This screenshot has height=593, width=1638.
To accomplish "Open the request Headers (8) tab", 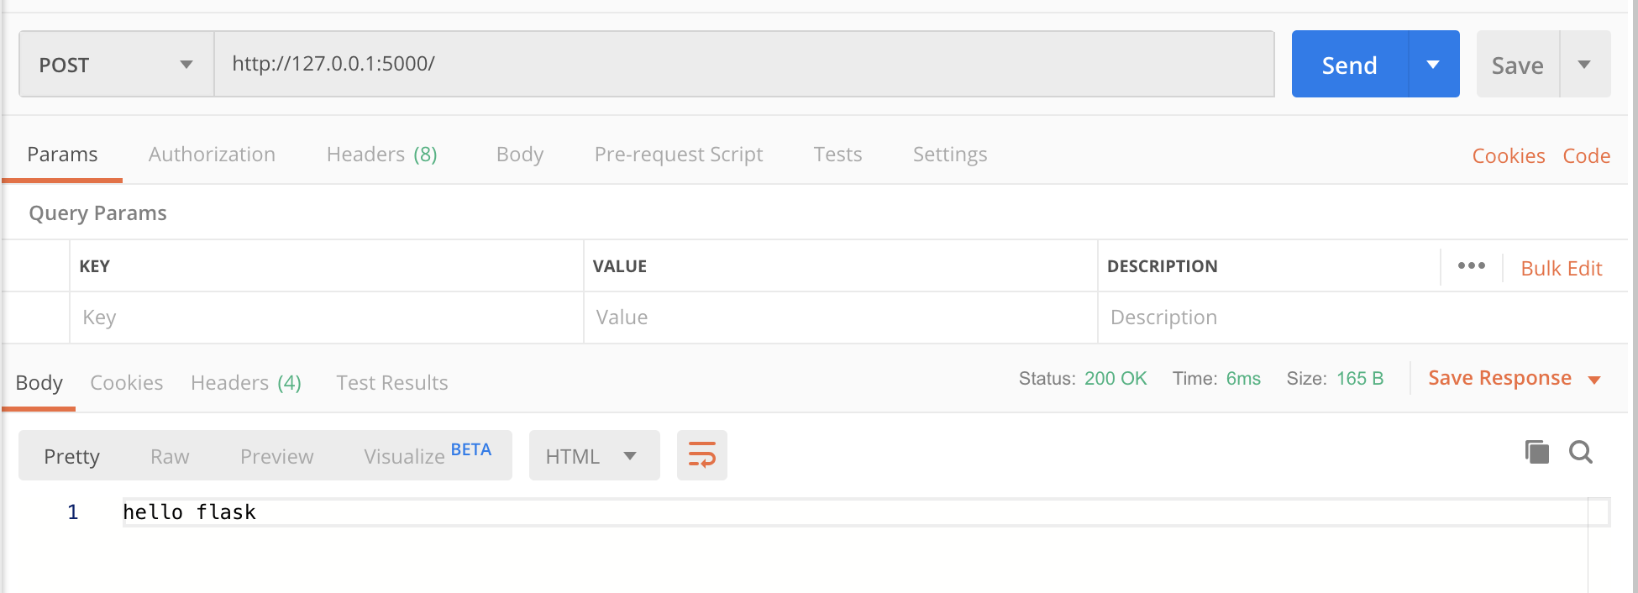I will coord(382,154).
